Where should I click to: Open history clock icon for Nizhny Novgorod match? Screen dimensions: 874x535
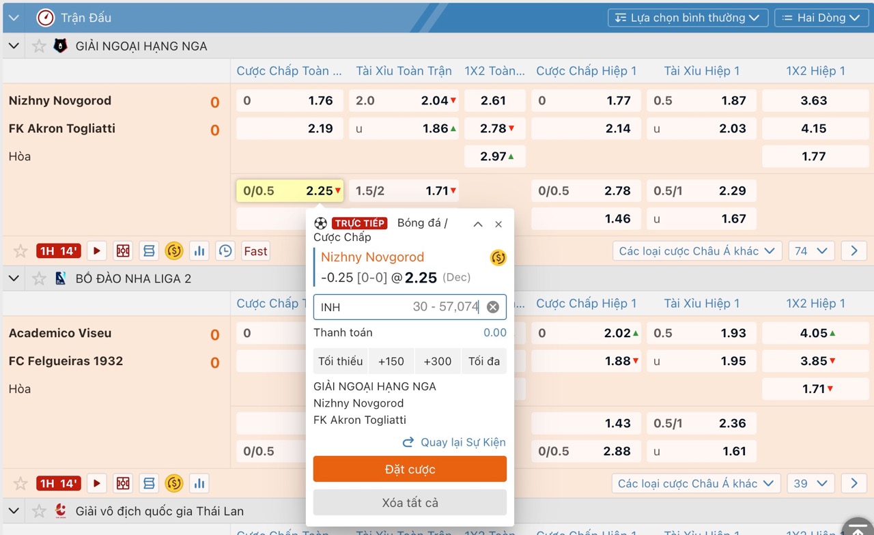[x=225, y=251]
